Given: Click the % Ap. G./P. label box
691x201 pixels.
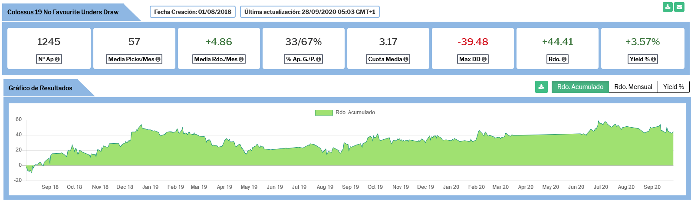Looking at the screenshot, I should pos(303,59).
